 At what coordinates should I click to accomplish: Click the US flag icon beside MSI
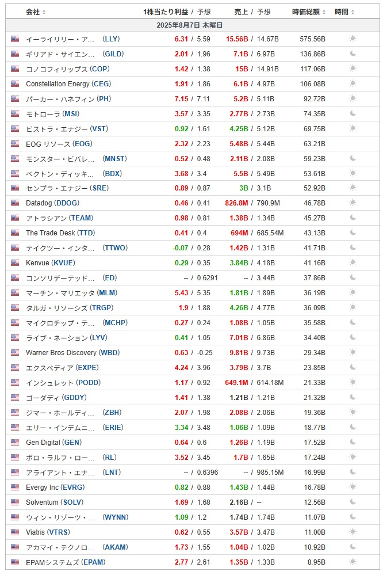pyautogui.click(x=15, y=114)
